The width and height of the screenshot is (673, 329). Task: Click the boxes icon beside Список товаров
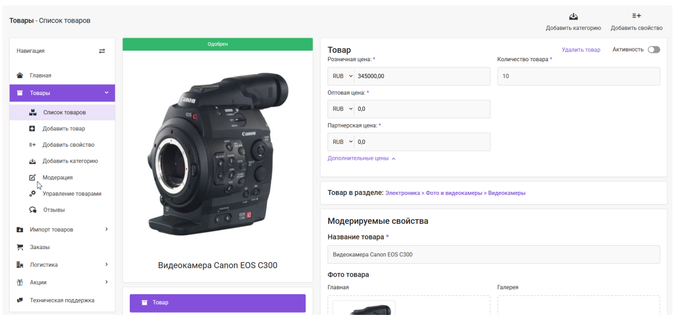pyautogui.click(x=33, y=112)
